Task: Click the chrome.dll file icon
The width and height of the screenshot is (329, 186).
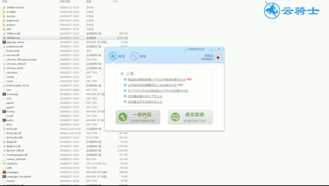Action: [4, 55]
